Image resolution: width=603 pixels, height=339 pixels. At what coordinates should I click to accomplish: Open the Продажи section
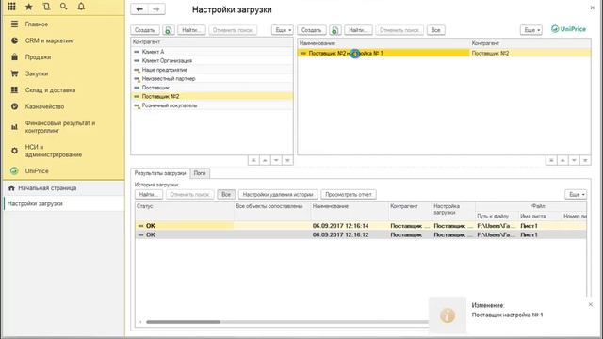coord(38,57)
